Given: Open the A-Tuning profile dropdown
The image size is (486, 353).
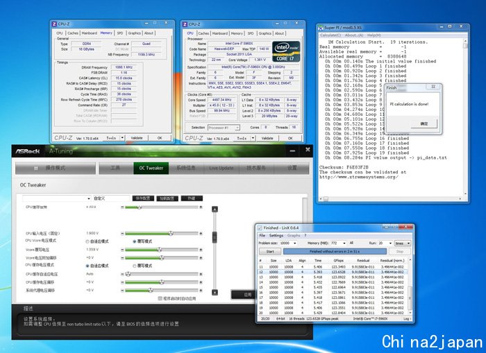Looking at the screenshot, I should 88,198.
